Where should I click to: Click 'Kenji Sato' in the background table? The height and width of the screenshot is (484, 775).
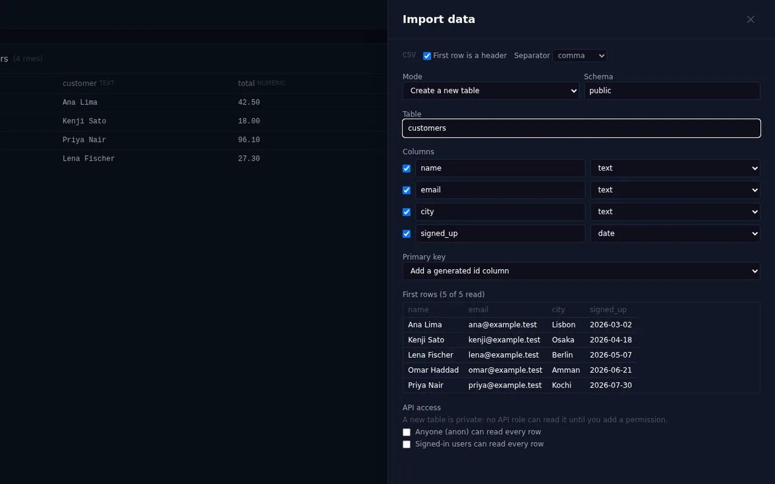84,121
